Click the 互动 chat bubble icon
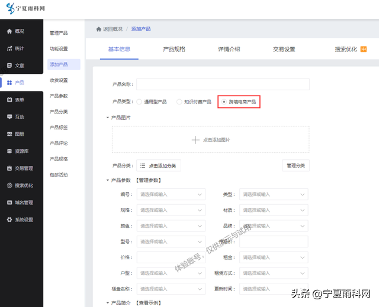Screen dimensions: 379x307 click(9, 117)
